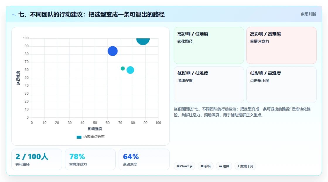Image resolution: width=328 pixels, height=182 pixels.
Task: Click the 执行难度 y-axis label
Action: click(x=18, y=78)
